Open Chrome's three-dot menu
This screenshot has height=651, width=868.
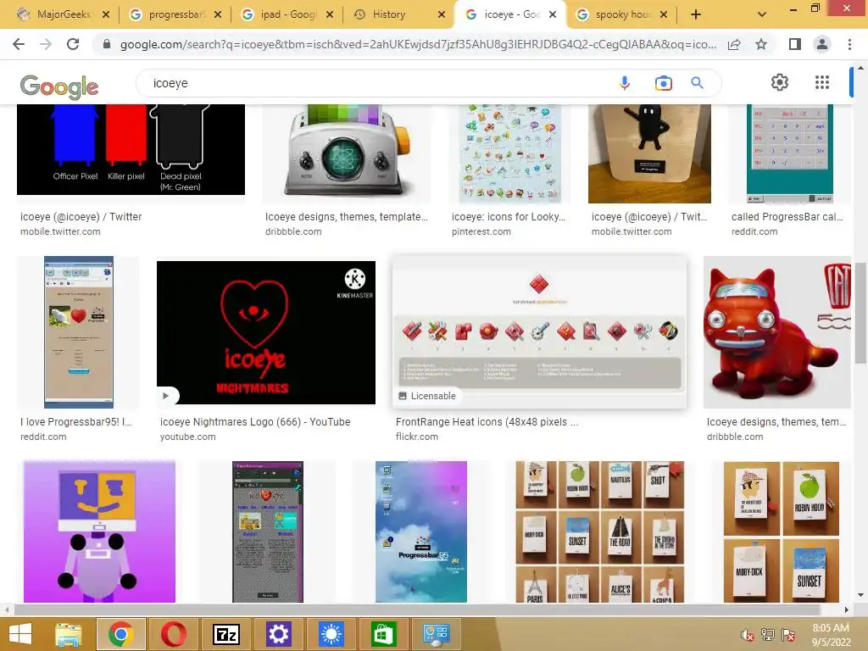click(x=849, y=44)
